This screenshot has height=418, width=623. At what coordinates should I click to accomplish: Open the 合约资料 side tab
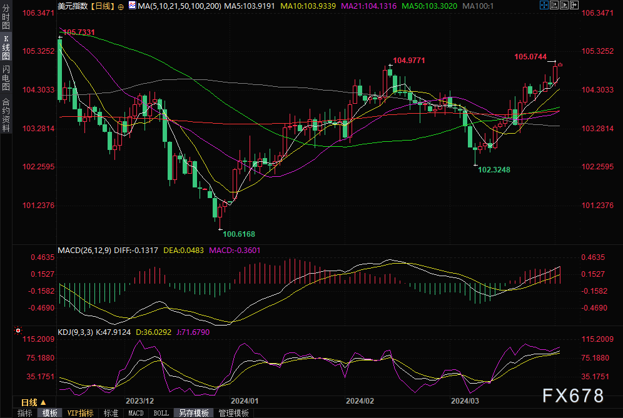coord(6,114)
